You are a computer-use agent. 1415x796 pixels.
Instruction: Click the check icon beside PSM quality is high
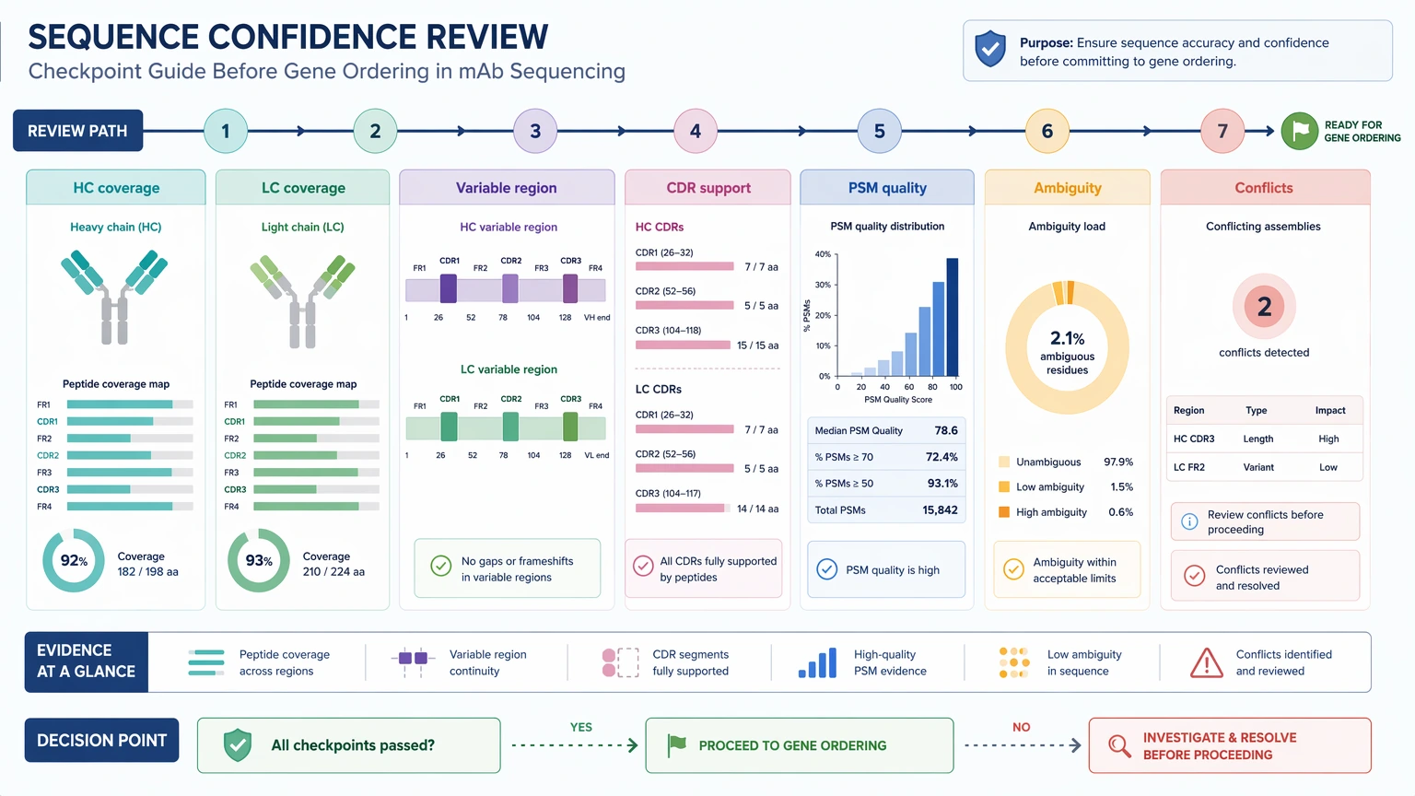[827, 569]
